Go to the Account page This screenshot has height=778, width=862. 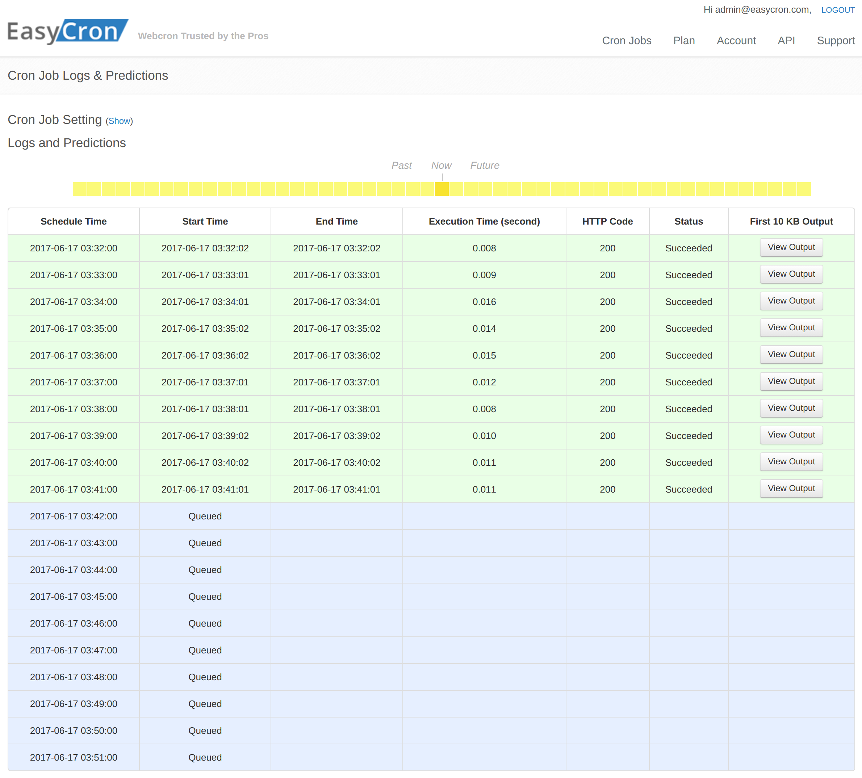(x=736, y=41)
